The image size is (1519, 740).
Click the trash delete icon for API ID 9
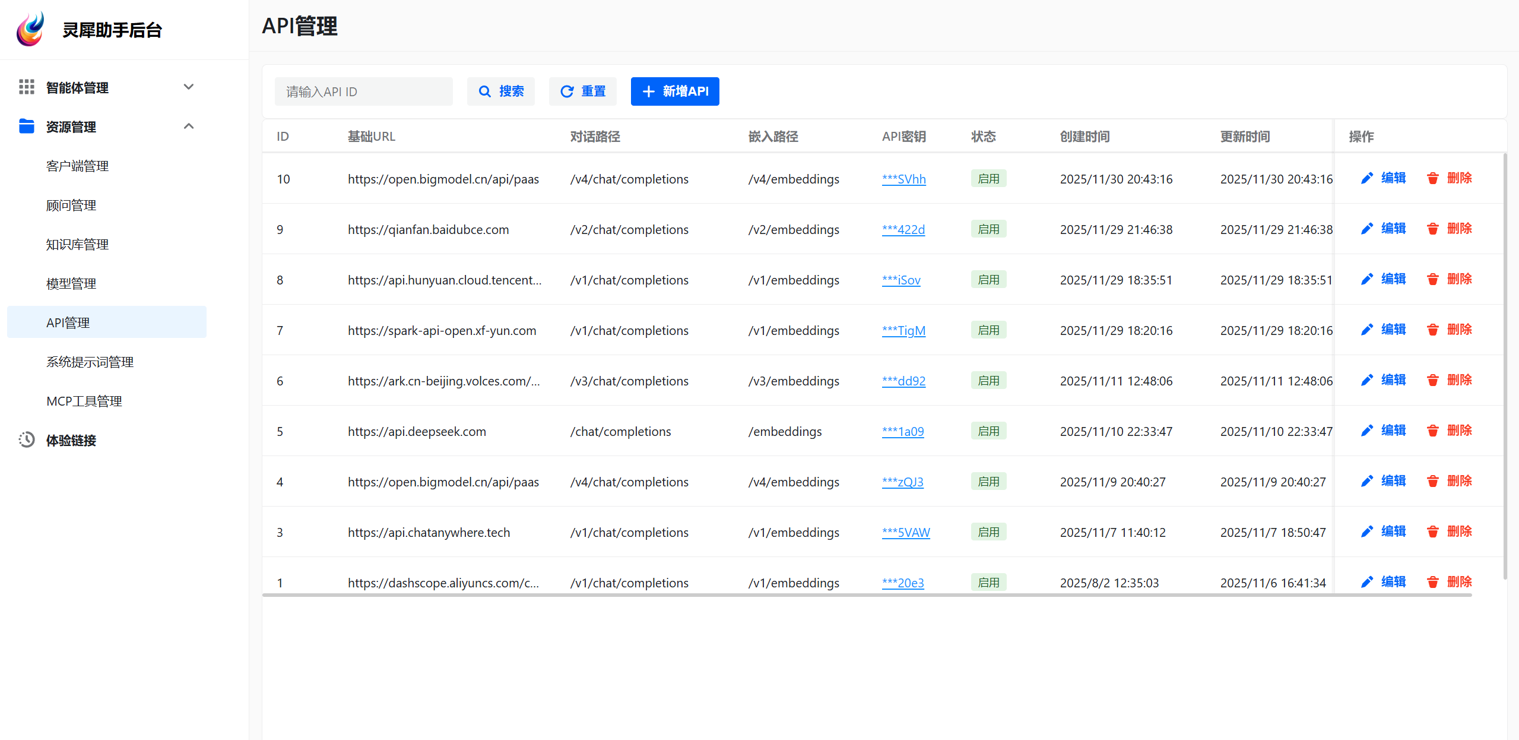1432,229
